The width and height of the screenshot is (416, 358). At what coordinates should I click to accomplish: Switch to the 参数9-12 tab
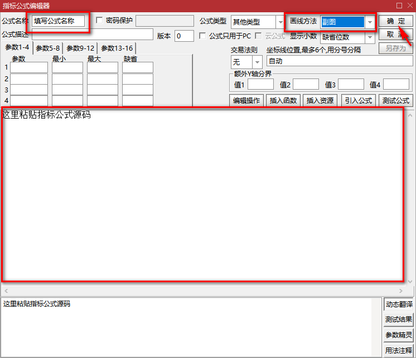[80, 48]
